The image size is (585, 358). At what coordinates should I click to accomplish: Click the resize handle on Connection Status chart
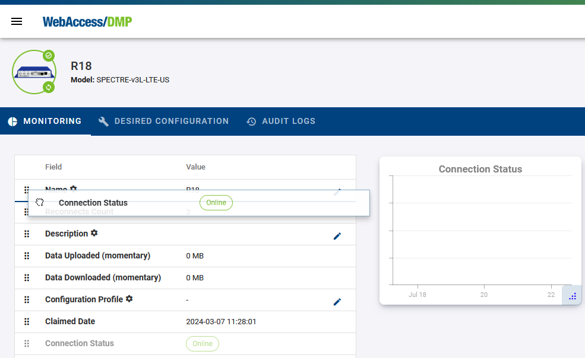(572, 296)
